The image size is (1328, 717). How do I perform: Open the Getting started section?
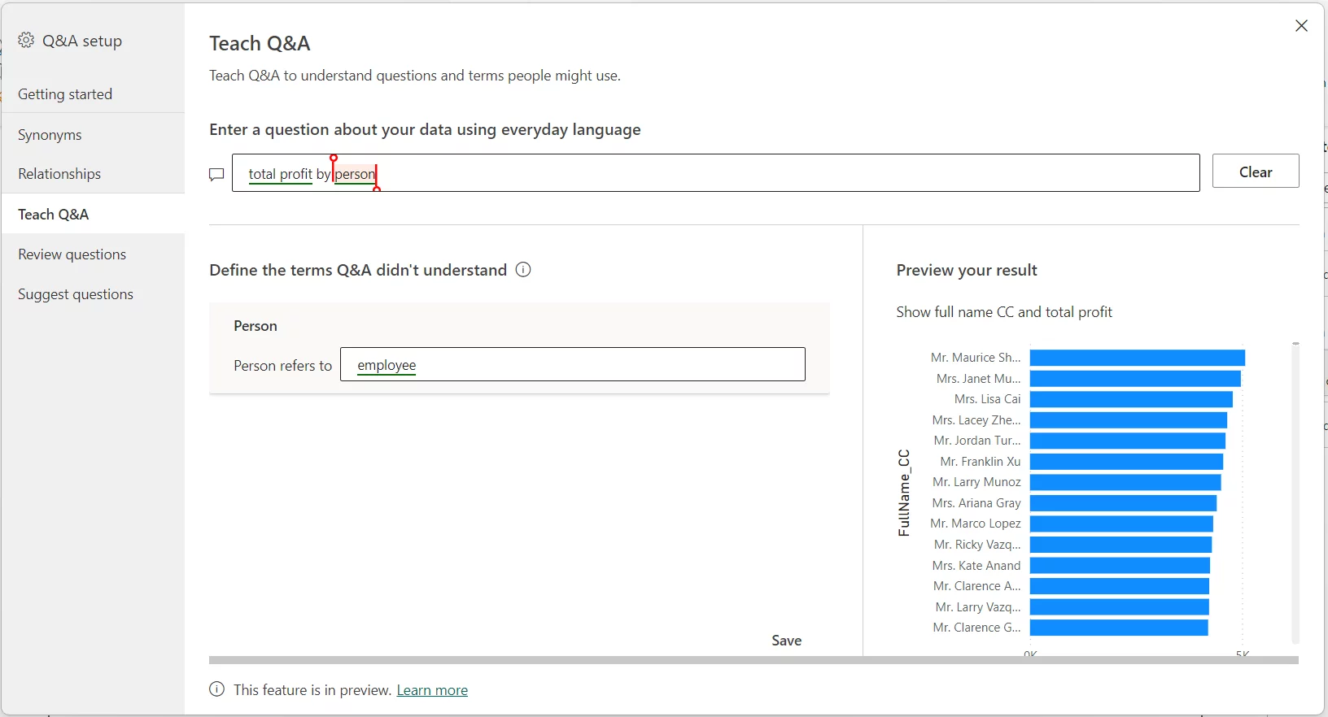[65, 94]
